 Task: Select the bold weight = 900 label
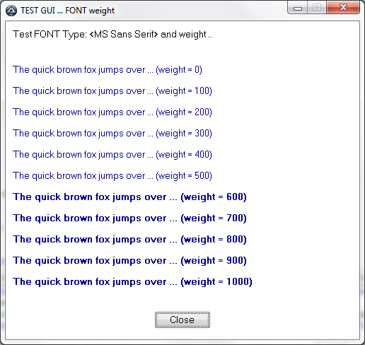[x=129, y=261]
